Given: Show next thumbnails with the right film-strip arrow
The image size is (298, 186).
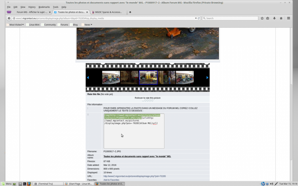Looking at the screenshot, I should point(207,77).
